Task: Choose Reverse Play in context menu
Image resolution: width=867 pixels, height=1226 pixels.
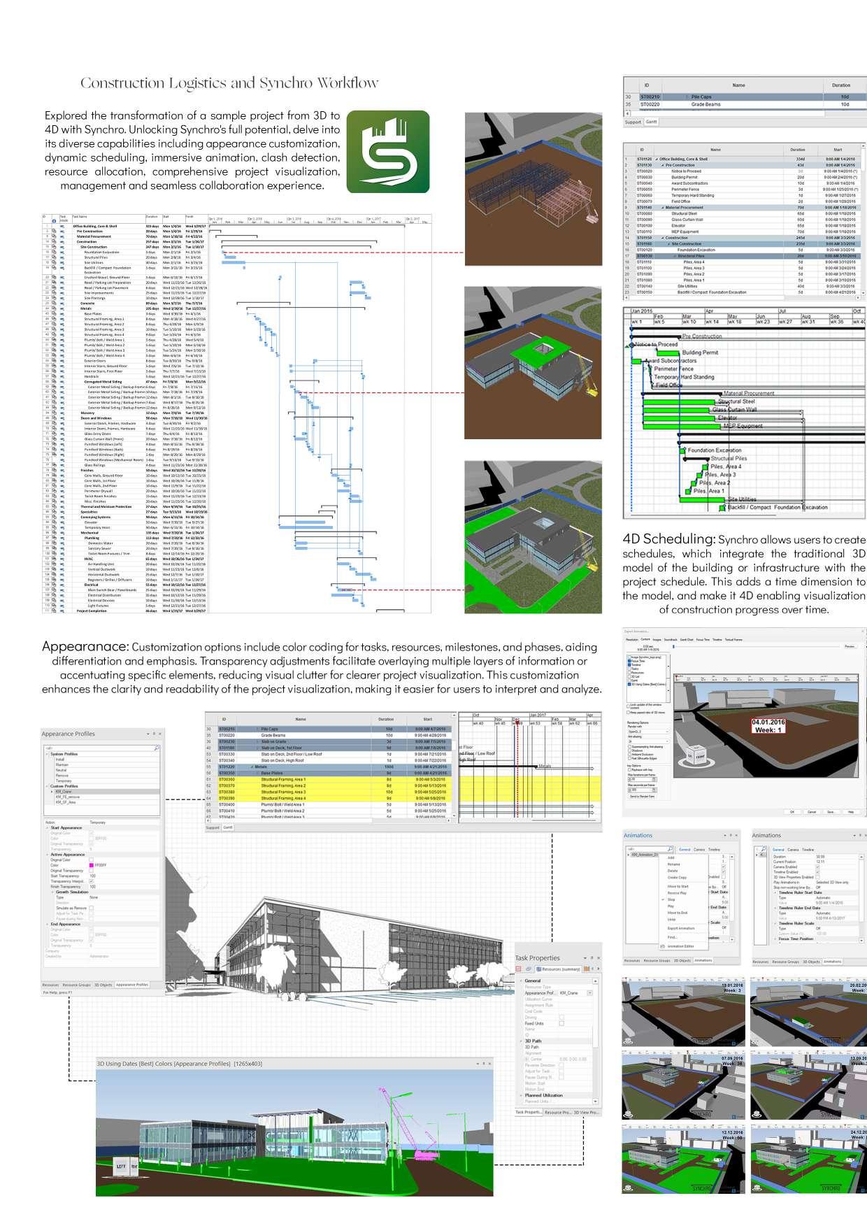Action: [677, 893]
